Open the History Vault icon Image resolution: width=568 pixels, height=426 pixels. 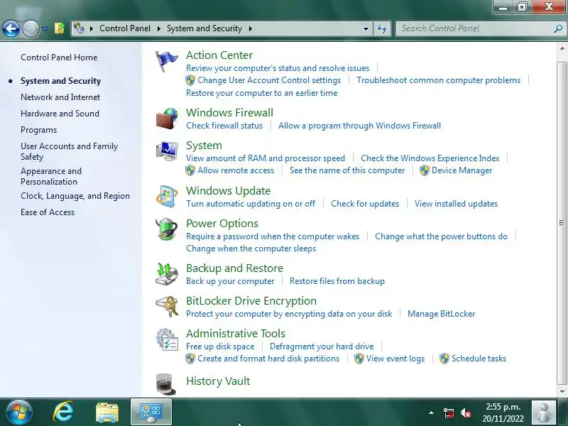click(x=166, y=384)
